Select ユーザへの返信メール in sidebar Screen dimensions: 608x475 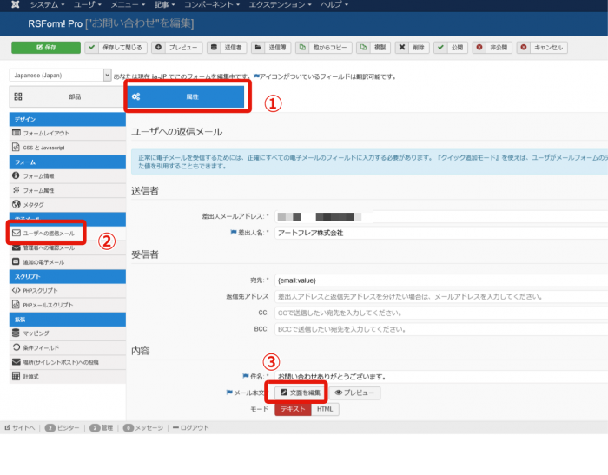(x=68, y=233)
